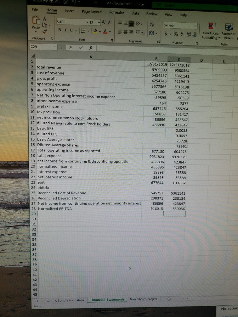Viewport: 238px width, 317px height.
Task: Click the Wrap Text icon
Action: [152, 24]
